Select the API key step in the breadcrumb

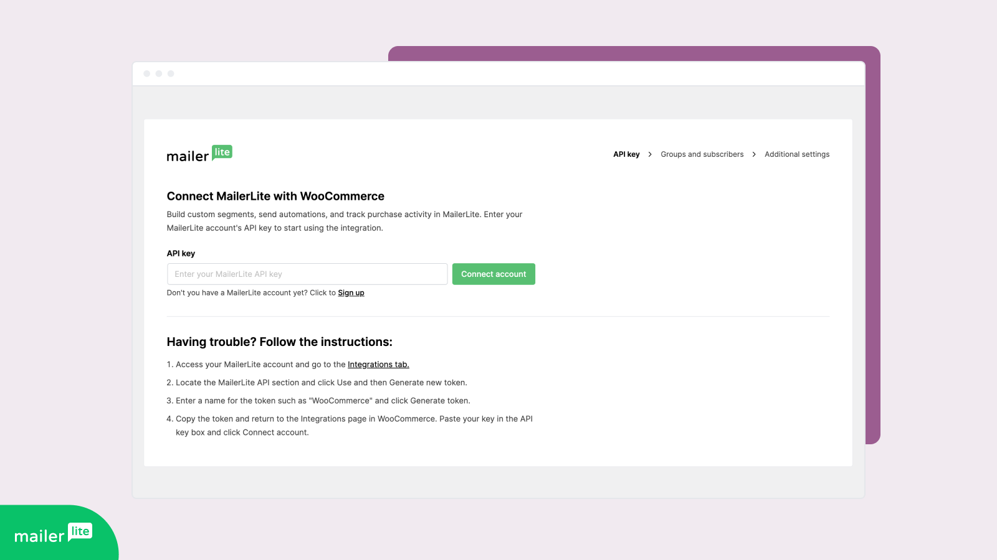[626, 154]
